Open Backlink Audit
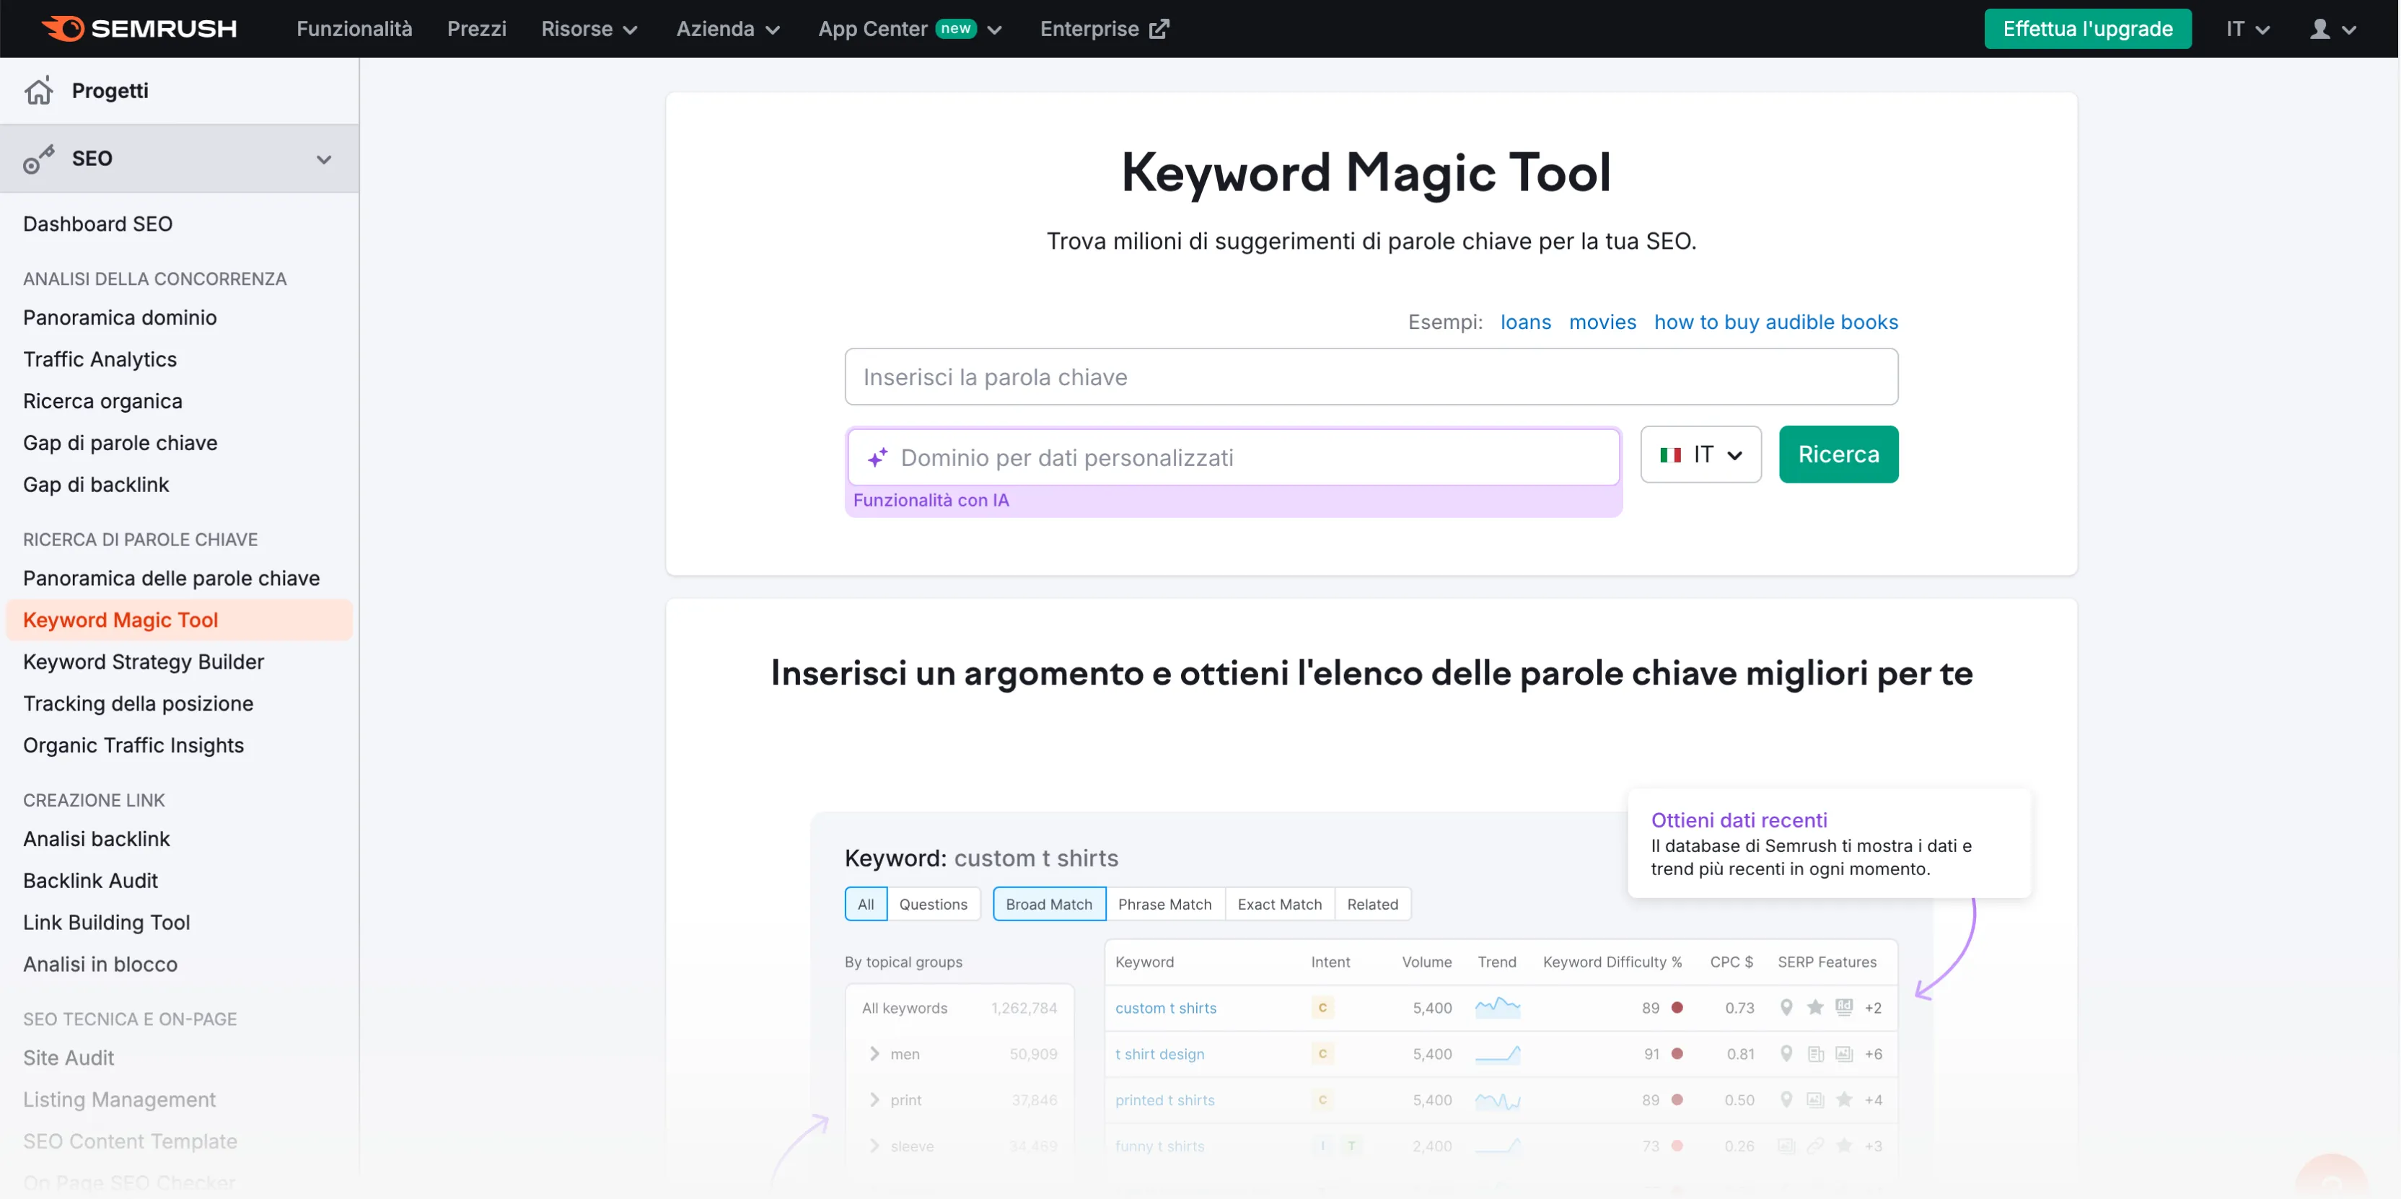Viewport: 2401px width, 1199px height. [x=90, y=881]
